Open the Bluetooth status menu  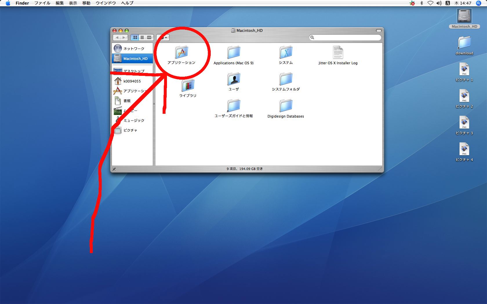421,3
